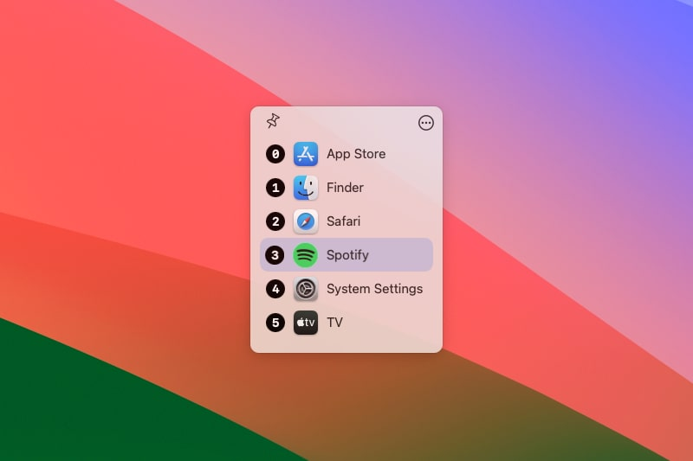Open the "System Settings" text label
This screenshot has width=693, height=461.
[x=375, y=289]
